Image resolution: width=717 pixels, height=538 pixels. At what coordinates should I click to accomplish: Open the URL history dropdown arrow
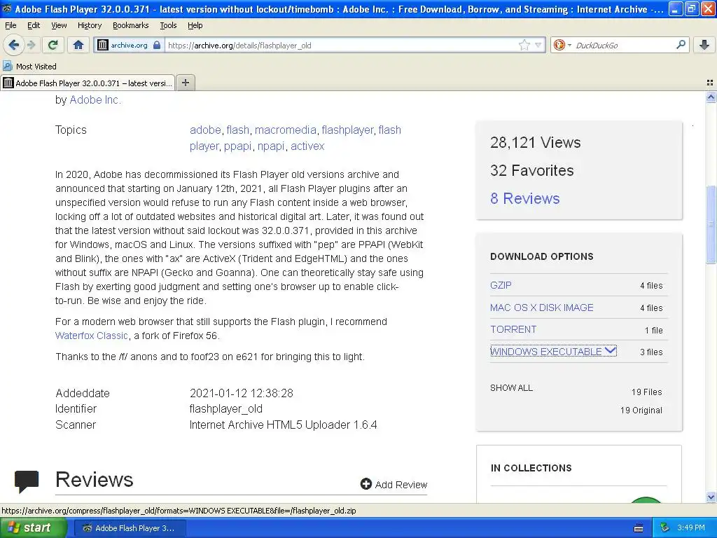538,45
